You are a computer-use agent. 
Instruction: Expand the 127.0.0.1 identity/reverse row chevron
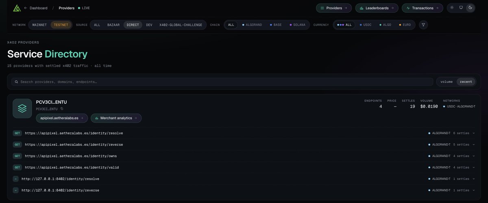tap(473, 190)
